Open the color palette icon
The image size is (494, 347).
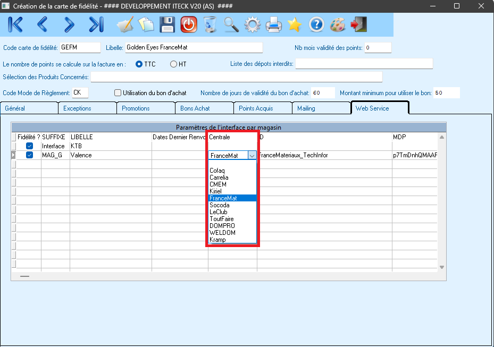pyautogui.click(x=338, y=24)
